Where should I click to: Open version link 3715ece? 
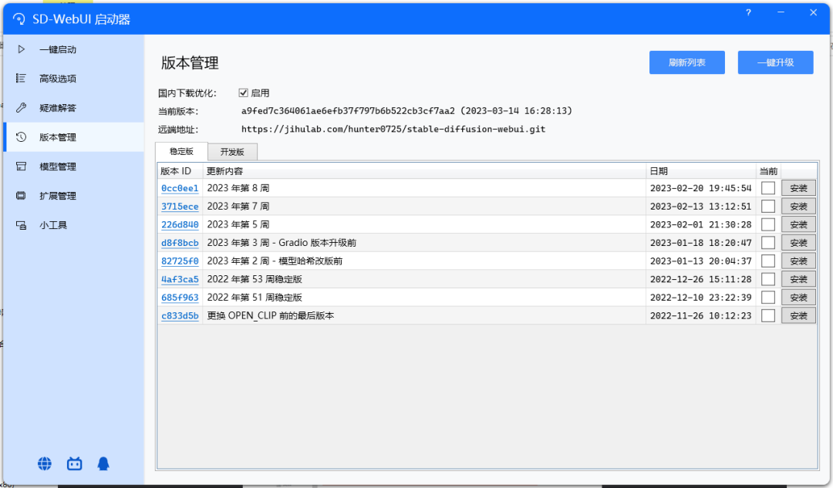tap(180, 207)
